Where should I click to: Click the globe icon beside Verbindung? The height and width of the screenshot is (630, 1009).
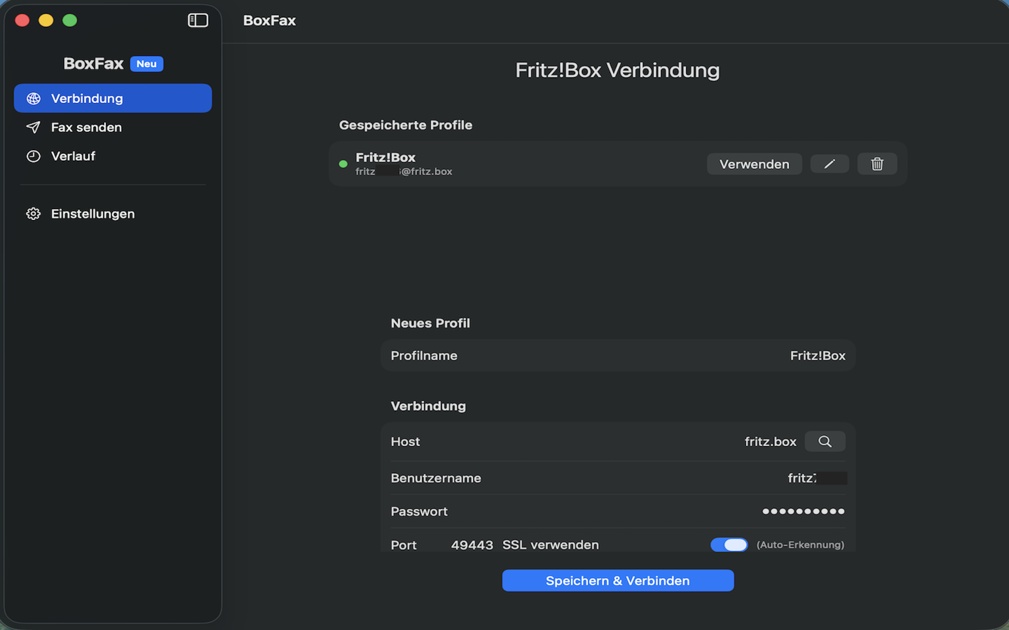[34, 98]
